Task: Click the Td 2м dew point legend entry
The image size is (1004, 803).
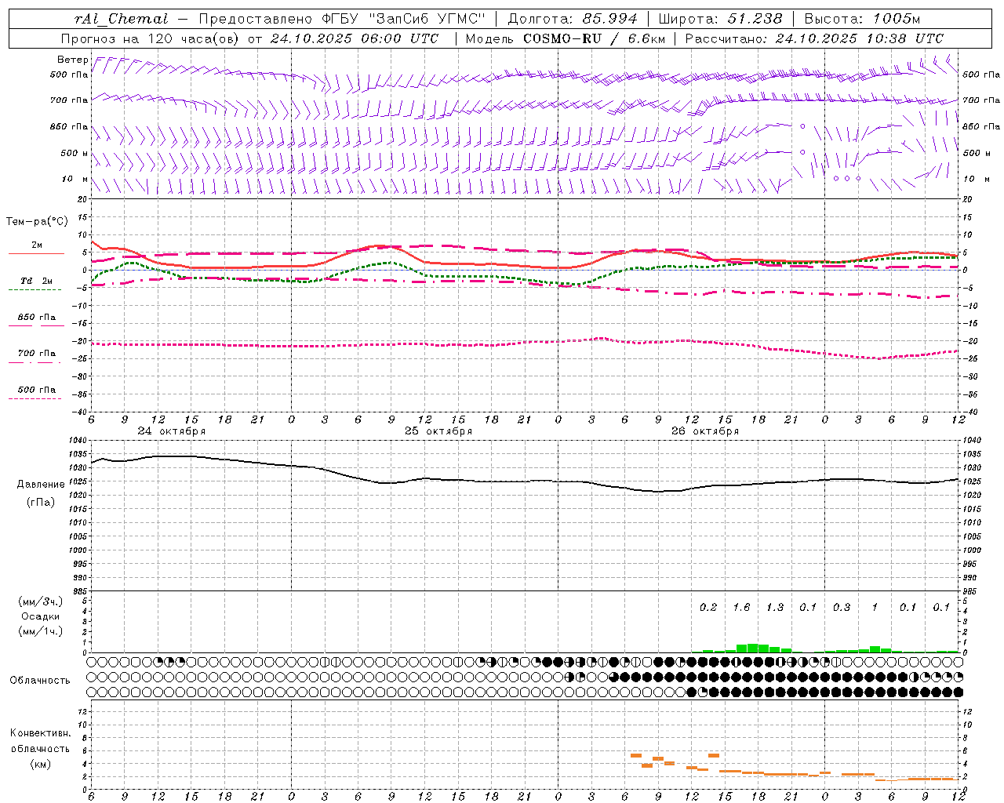Action: pos(36,281)
